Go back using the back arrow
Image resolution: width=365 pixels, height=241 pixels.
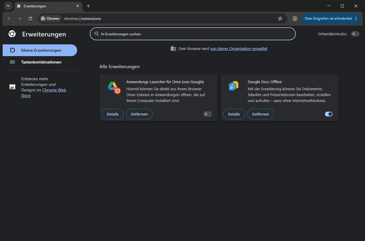[9, 19]
